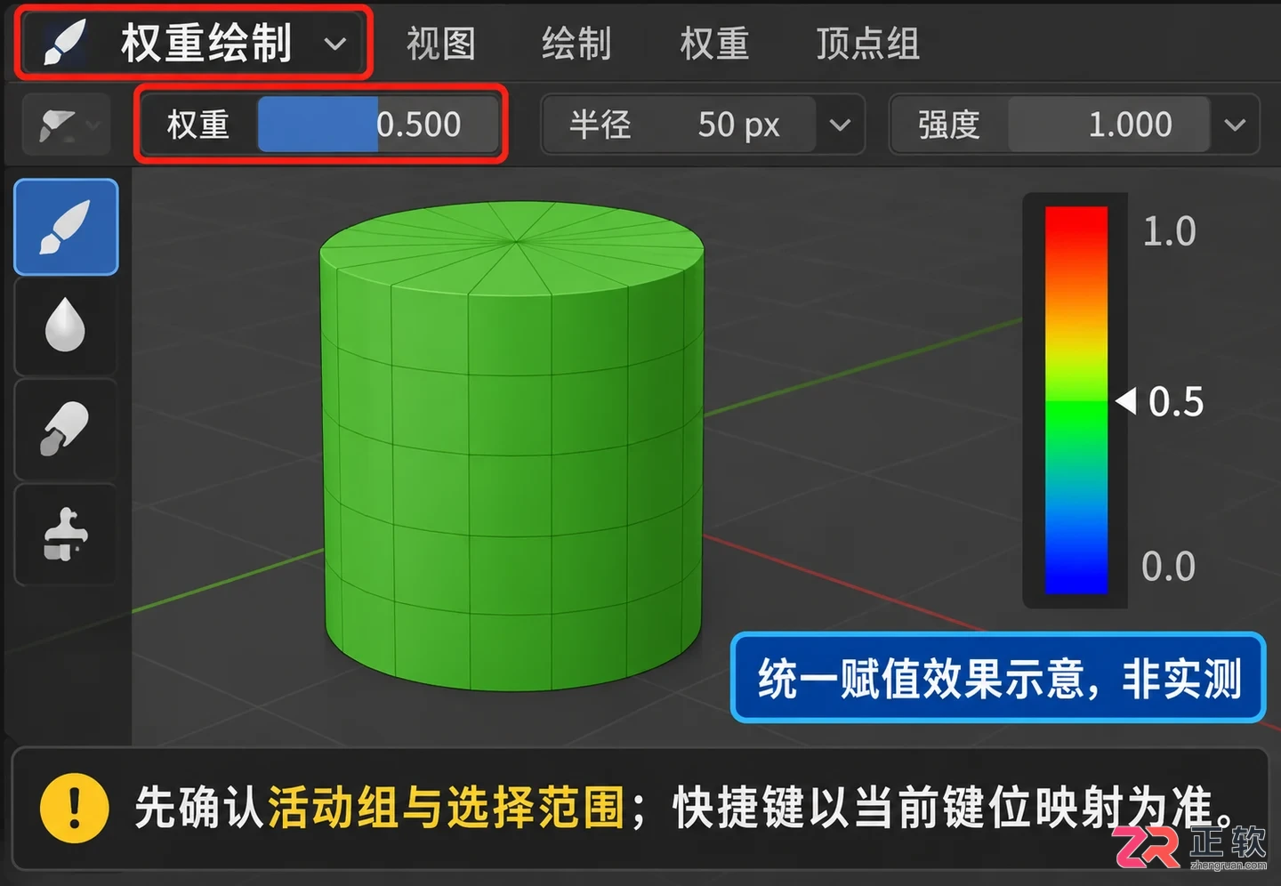
Task: Open the 权重 menu in header
Action: click(x=714, y=44)
